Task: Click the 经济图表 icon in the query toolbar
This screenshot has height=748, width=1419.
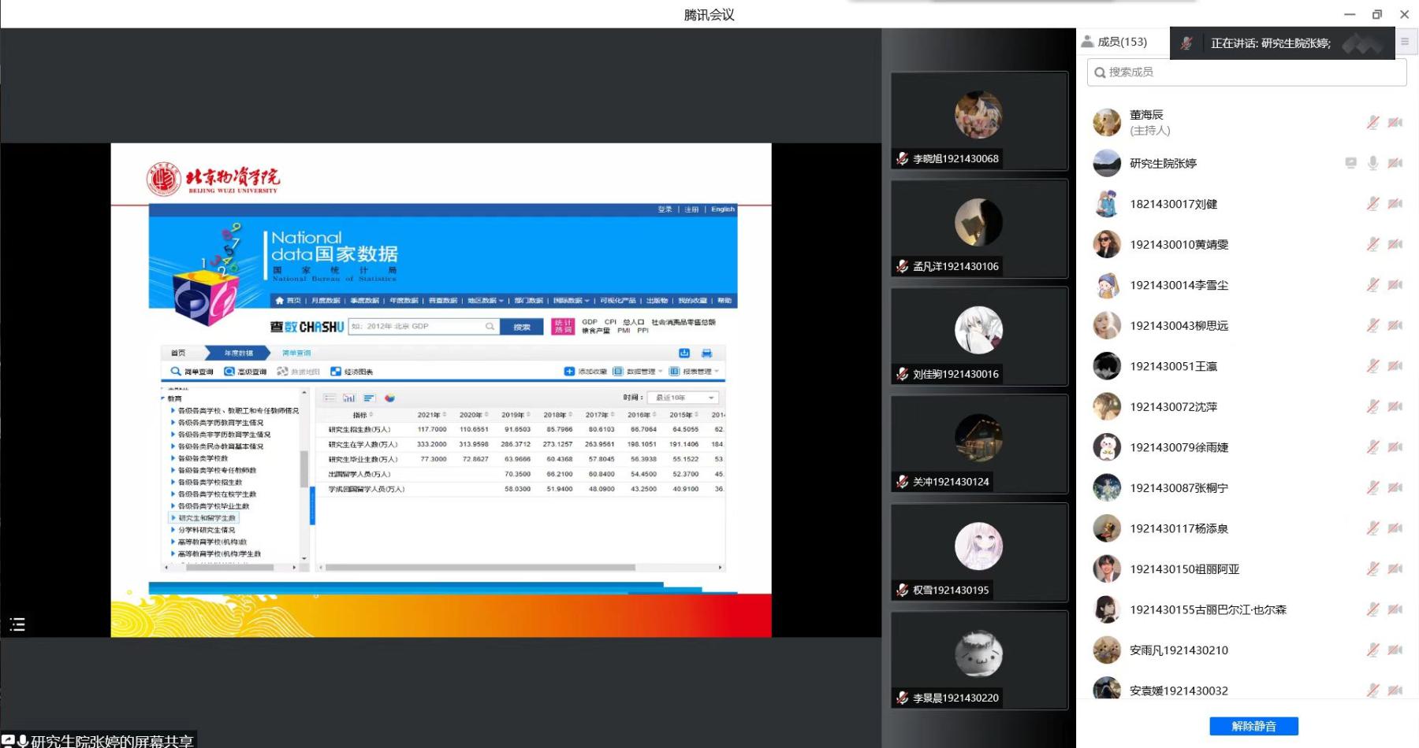Action: (336, 372)
